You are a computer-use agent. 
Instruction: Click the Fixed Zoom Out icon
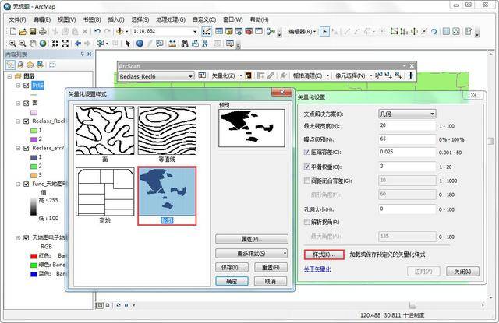[65, 44]
